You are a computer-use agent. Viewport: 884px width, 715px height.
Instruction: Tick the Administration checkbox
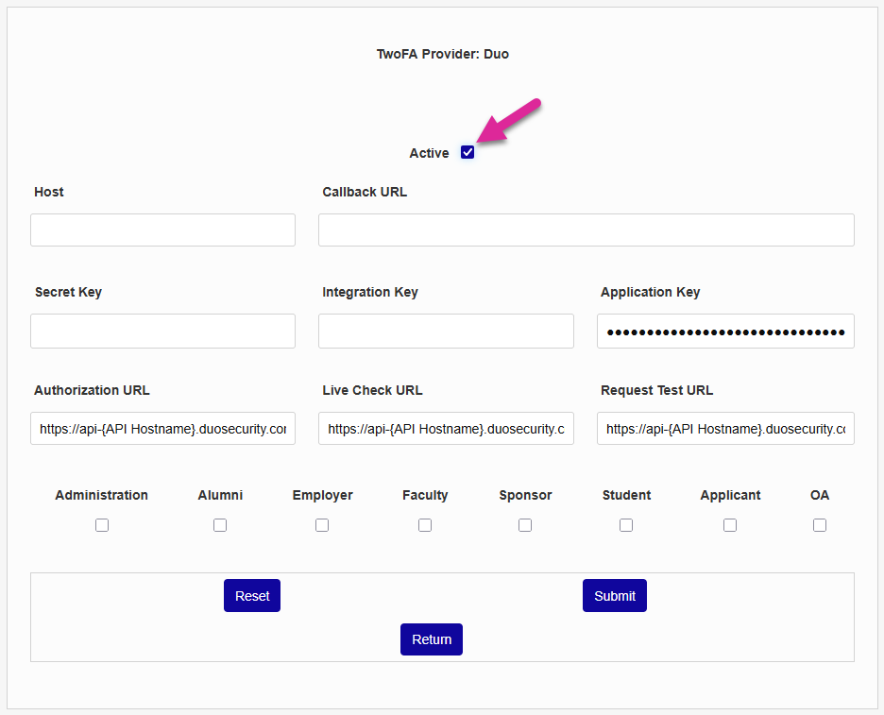tap(102, 525)
